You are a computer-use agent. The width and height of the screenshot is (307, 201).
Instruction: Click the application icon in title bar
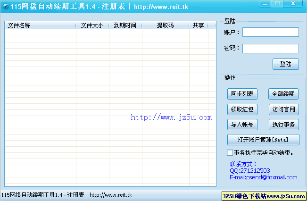click(6, 7)
